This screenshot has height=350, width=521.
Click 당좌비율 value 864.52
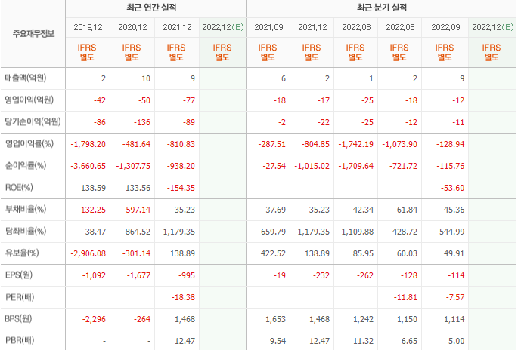pyautogui.click(x=138, y=232)
